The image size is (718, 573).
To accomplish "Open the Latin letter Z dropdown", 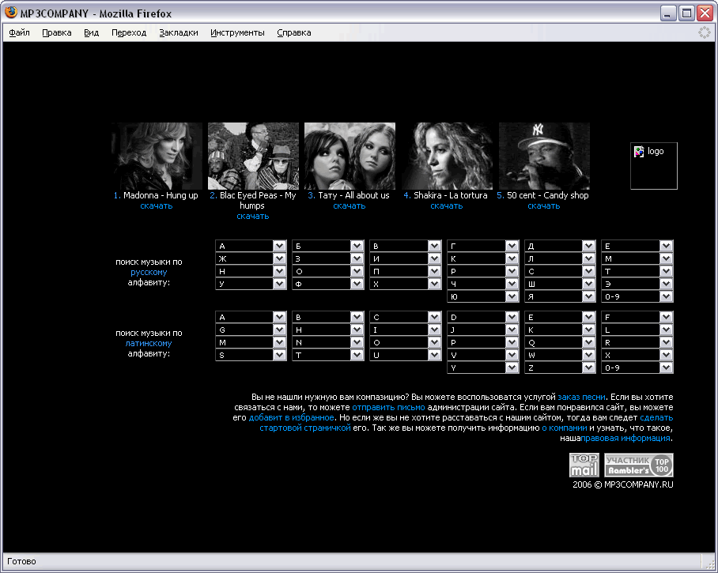I will (x=560, y=368).
